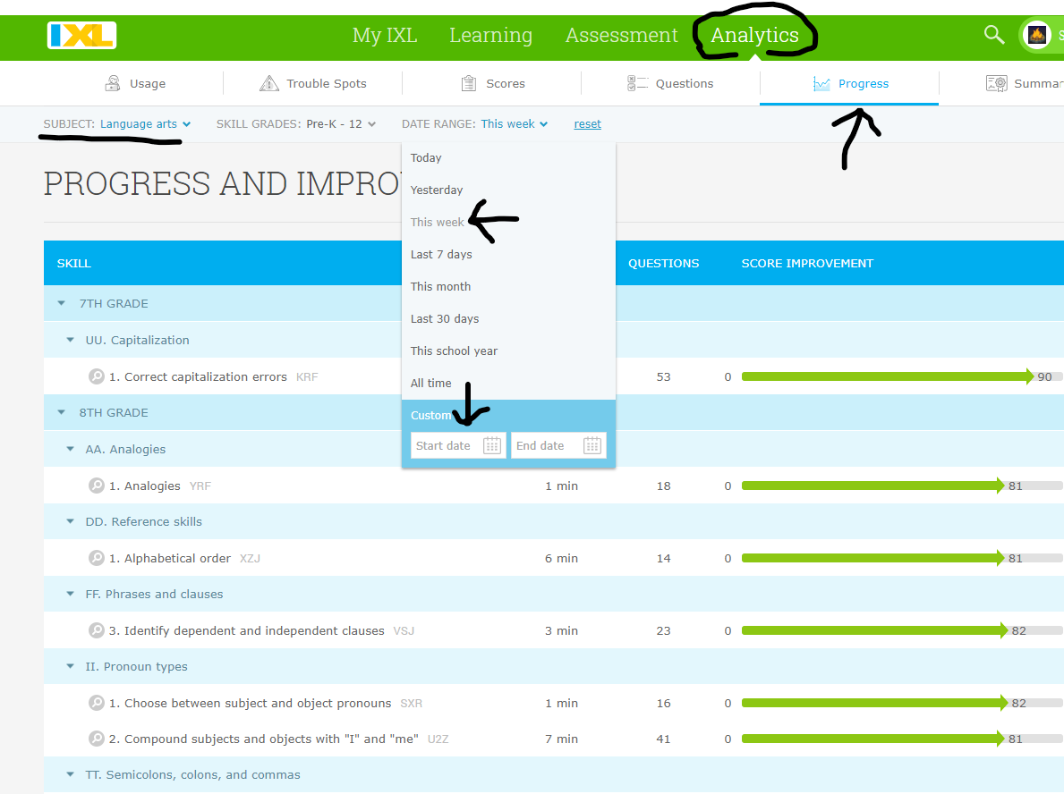Click magnifier icon beside Alphabetical order
Image resolution: width=1064 pixels, height=794 pixels.
point(97,558)
